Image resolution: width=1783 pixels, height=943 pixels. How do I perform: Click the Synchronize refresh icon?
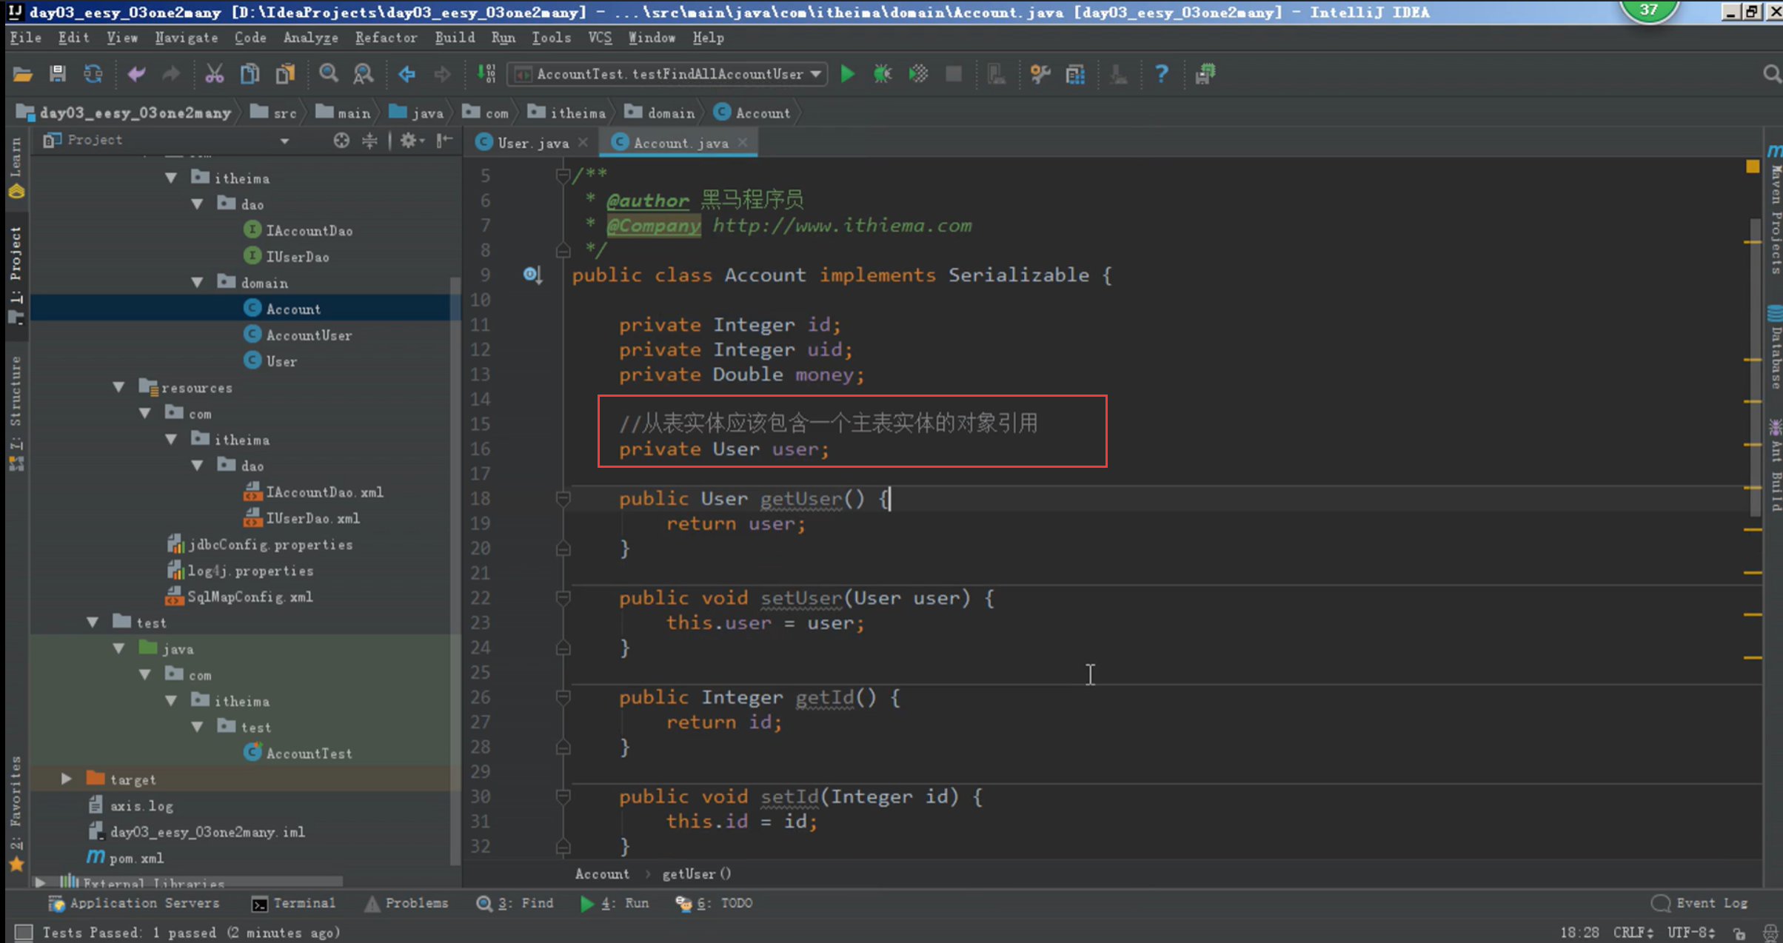(93, 74)
